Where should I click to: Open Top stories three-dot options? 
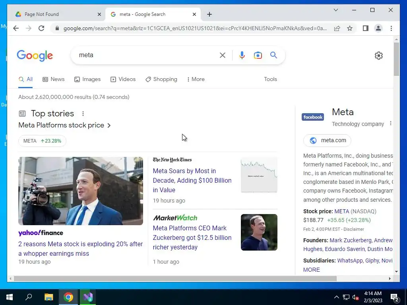pyautogui.click(x=83, y=114)
